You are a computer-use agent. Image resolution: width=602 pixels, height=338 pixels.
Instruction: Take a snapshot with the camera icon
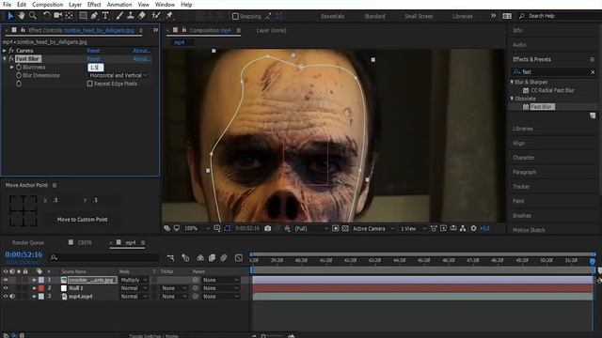point(267,228)
